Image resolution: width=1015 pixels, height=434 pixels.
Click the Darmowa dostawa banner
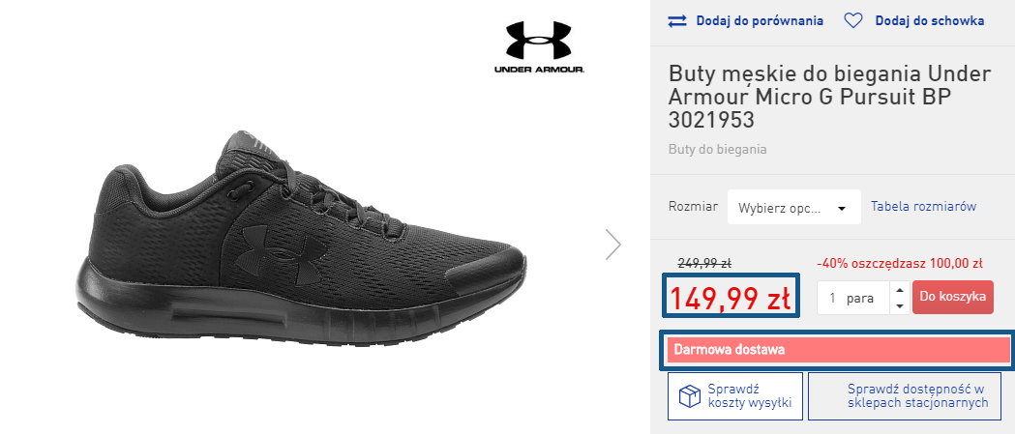pos(839,350)
